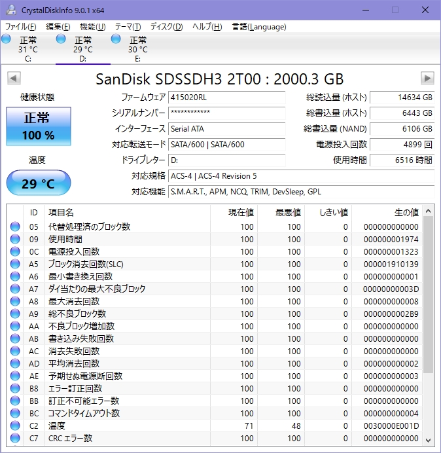
Task: Click the CRC エラー数 row name
Action: 70,438
